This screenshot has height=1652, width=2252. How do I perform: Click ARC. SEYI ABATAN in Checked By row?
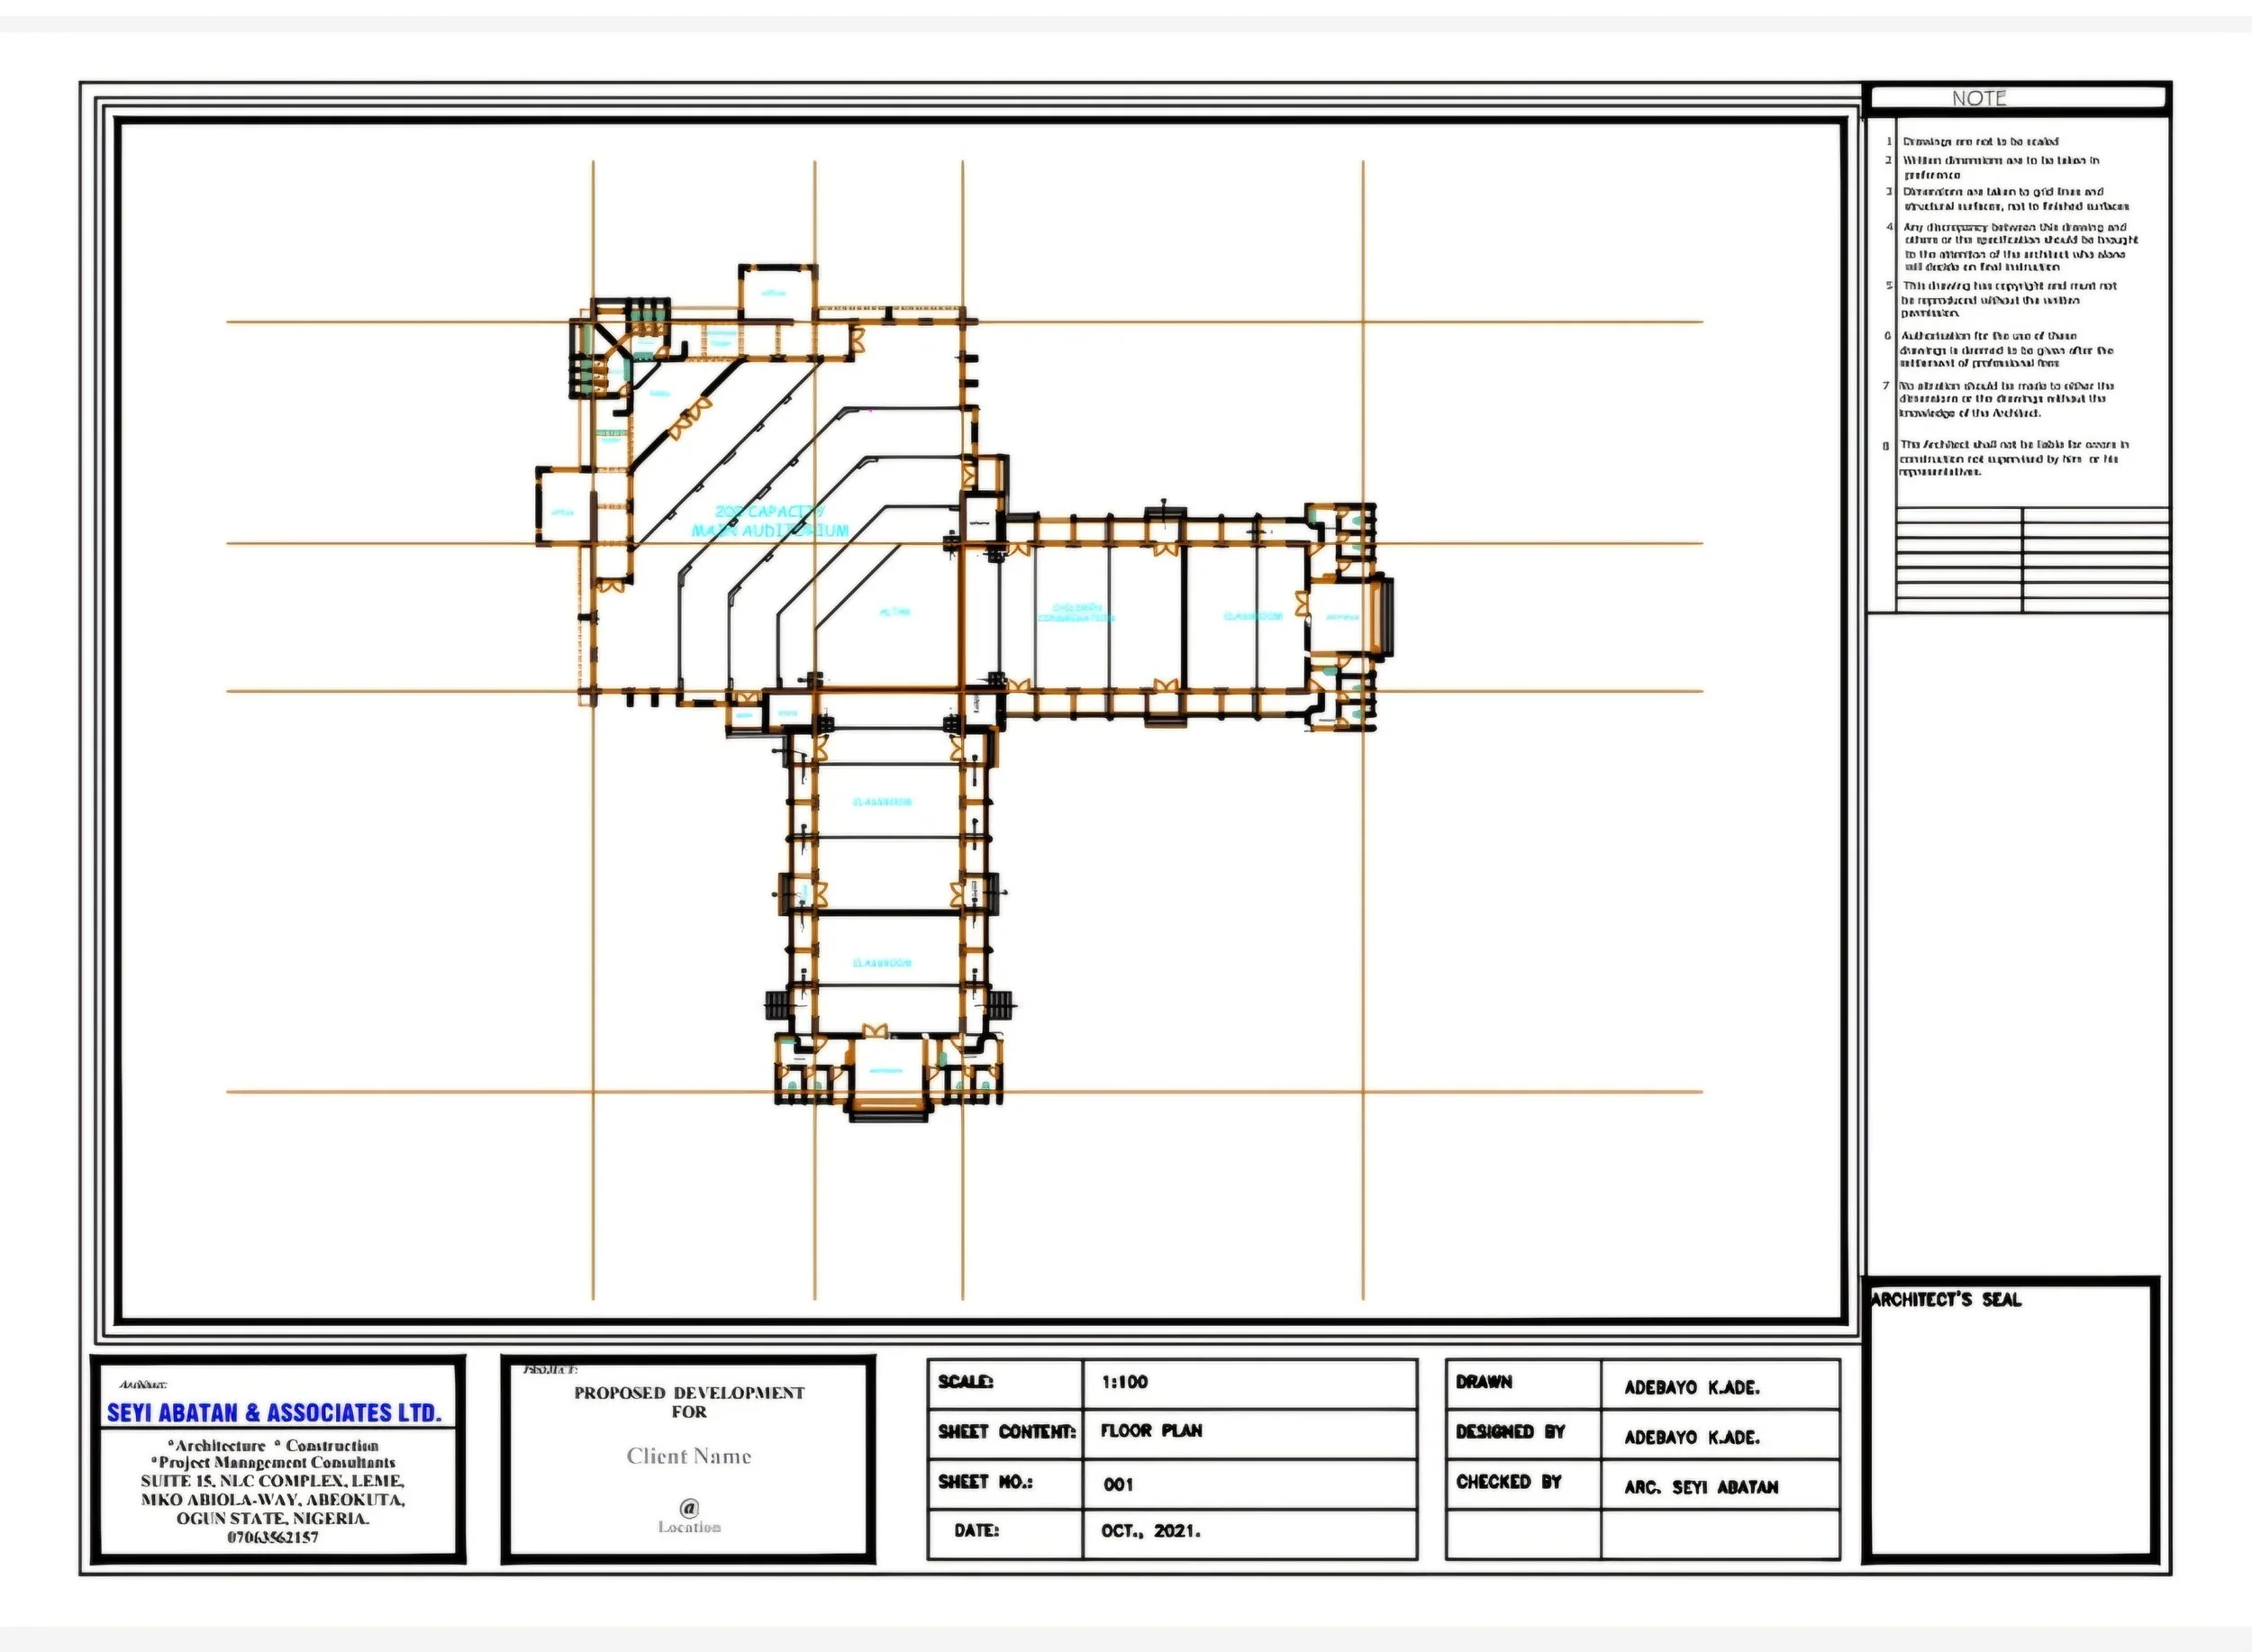coord(1700,1487)
